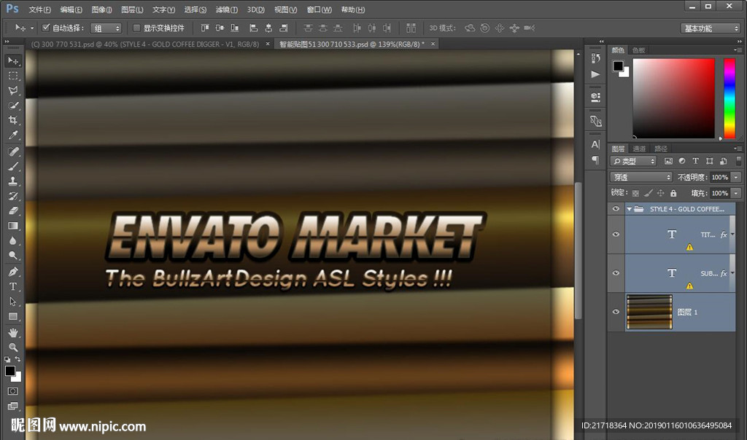Select the Healing Brush tool
Viewport: 747px width, 440px height.
click(13, 152)
